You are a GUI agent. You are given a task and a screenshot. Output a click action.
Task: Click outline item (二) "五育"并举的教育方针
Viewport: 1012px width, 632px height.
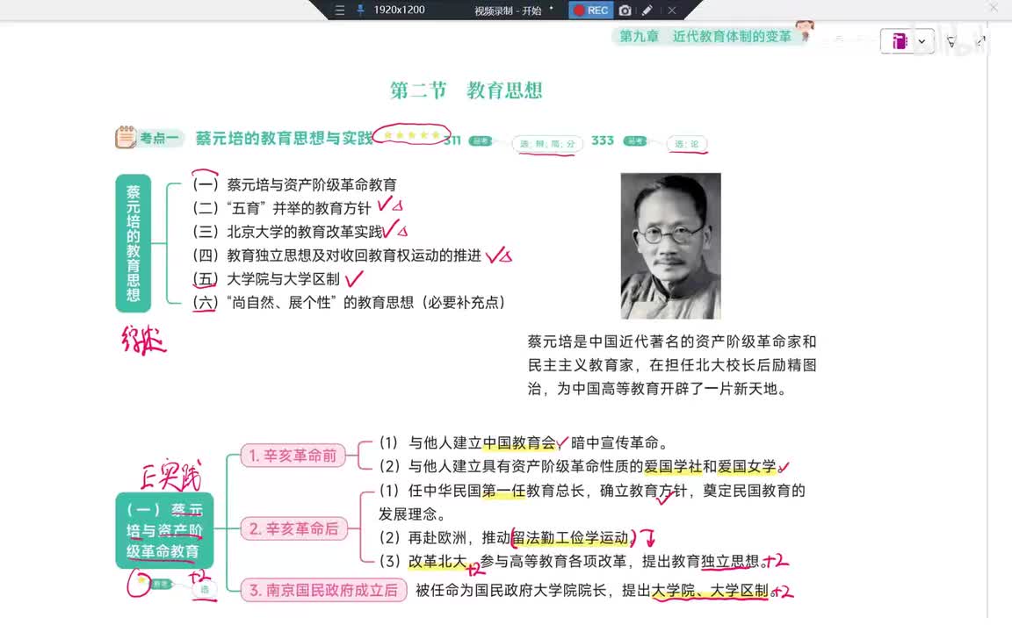tap(282, 208)
